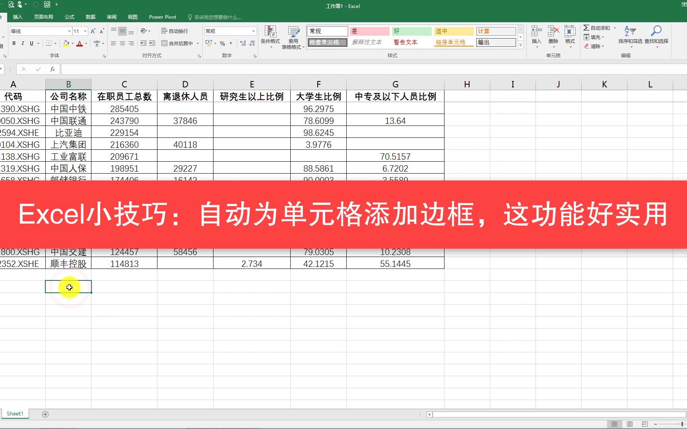
Task: Toggle italic formatting
Action: 23,43
